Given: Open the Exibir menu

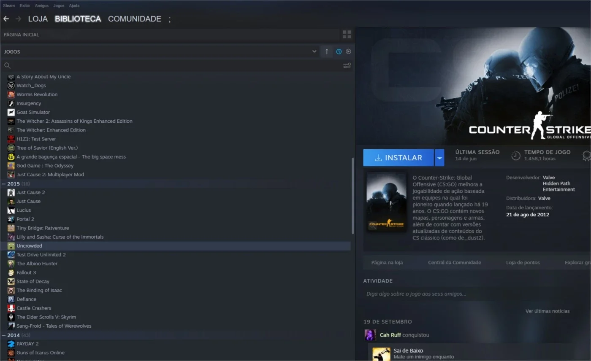Looking at the screenshot, I should (25, 6).
